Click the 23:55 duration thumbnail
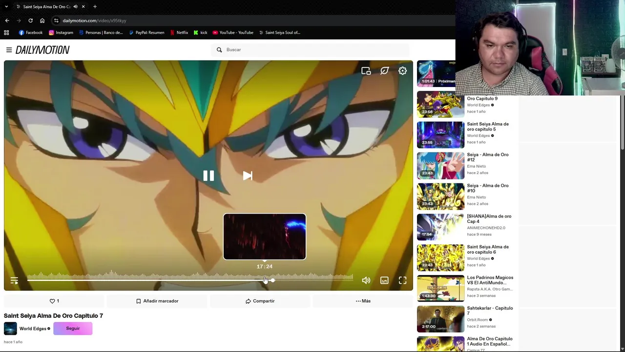 click(440, 135)
